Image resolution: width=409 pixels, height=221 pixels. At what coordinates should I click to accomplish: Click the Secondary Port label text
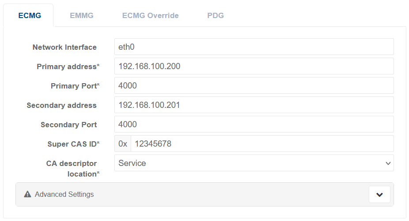click(68, 125)
